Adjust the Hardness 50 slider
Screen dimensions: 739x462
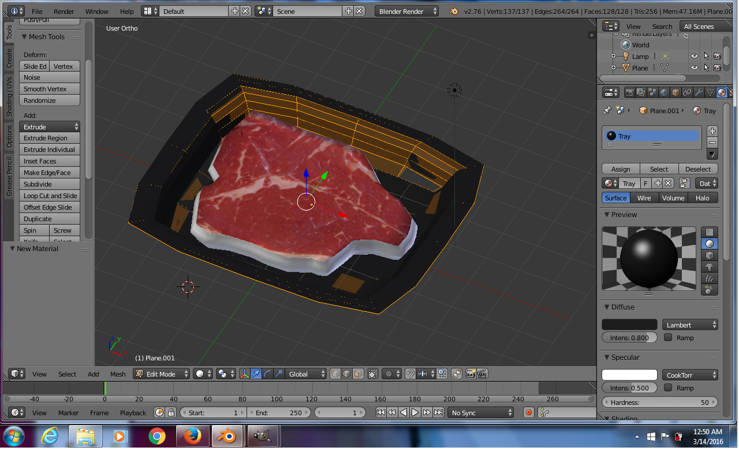(x=660, y=403)
